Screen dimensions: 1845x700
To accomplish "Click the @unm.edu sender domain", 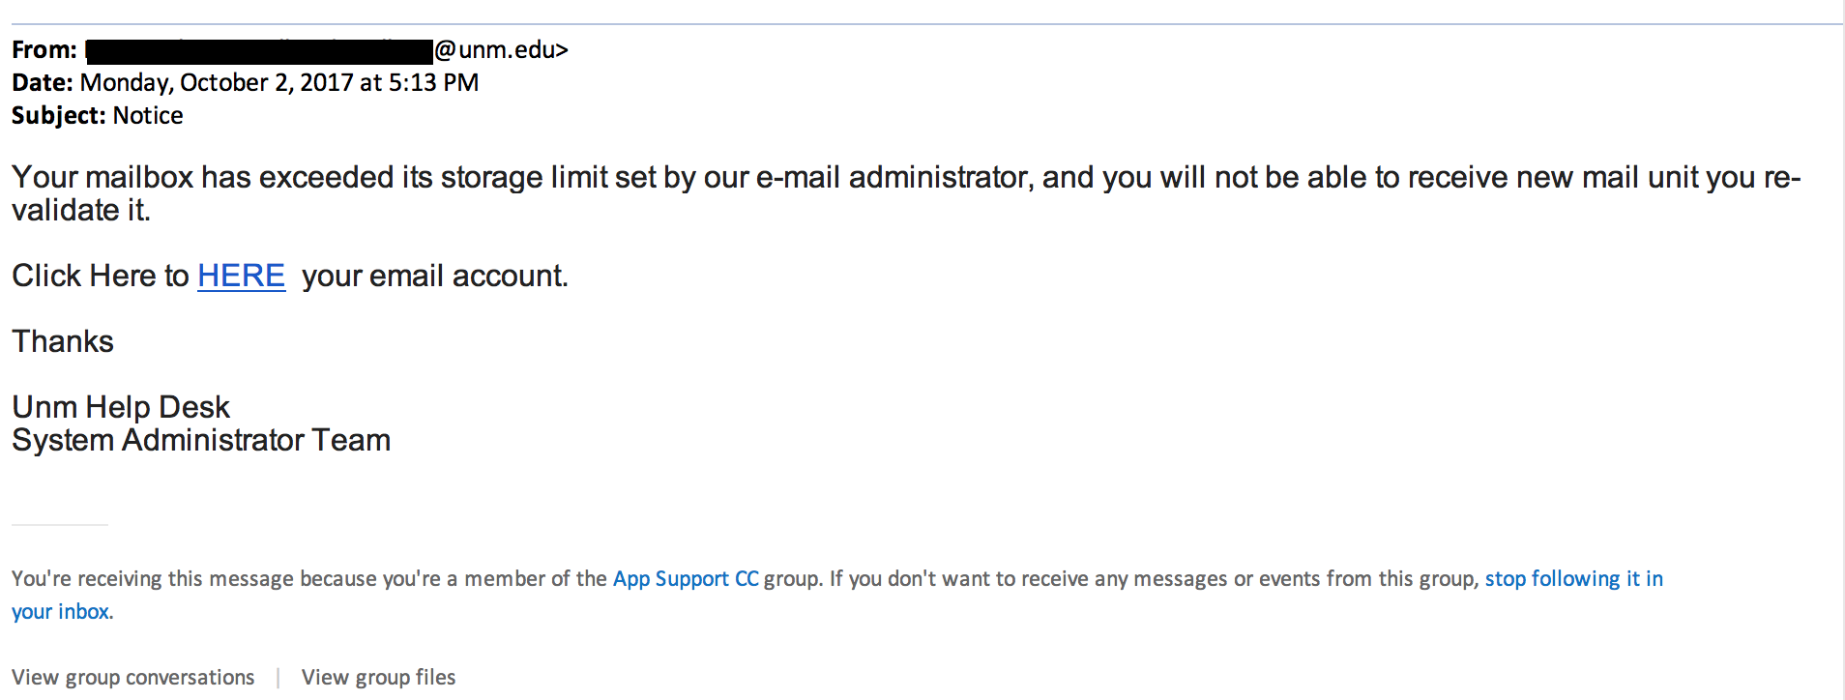I will [499, 50].
